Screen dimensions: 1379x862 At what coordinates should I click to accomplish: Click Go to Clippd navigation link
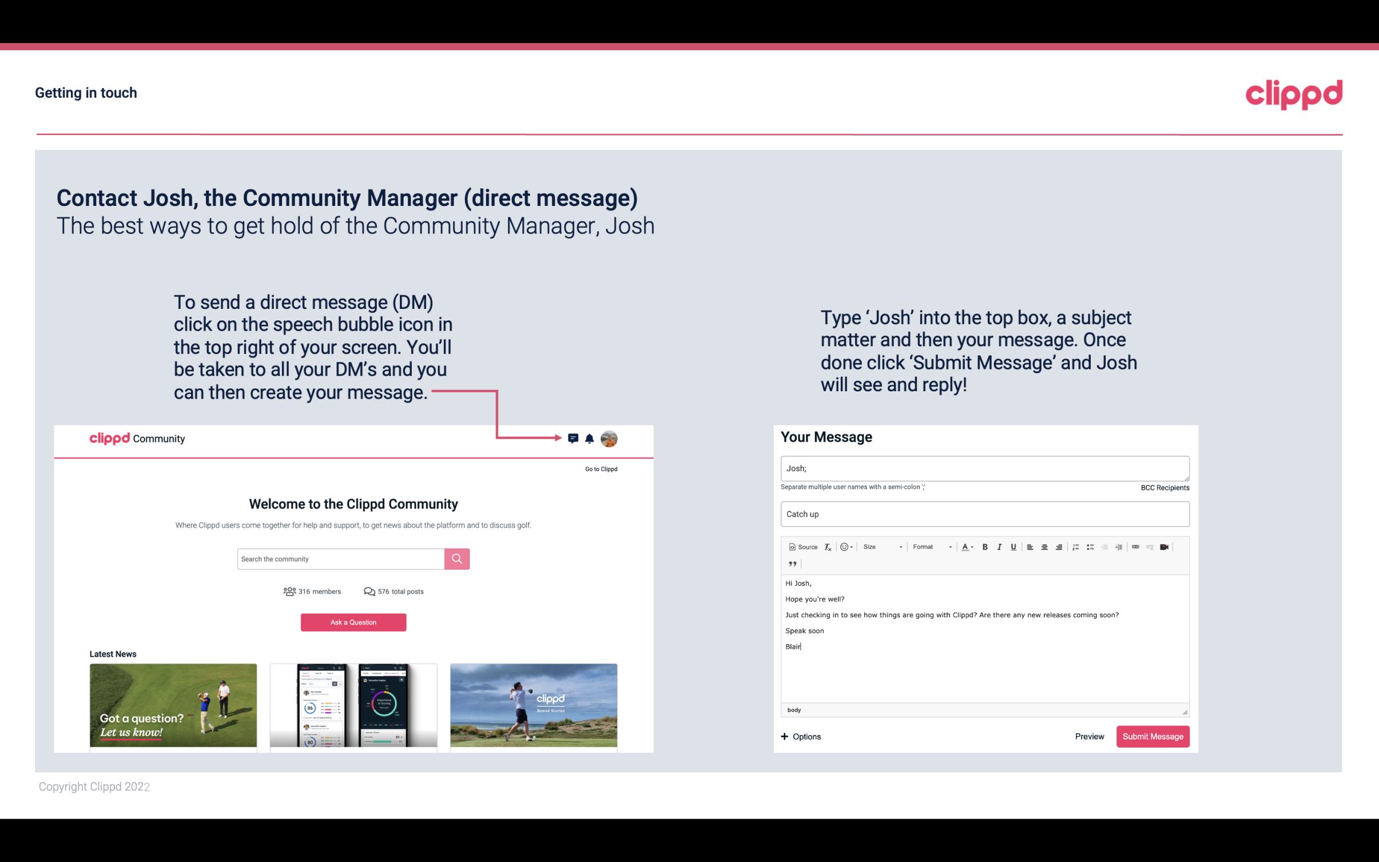(601, 468)
